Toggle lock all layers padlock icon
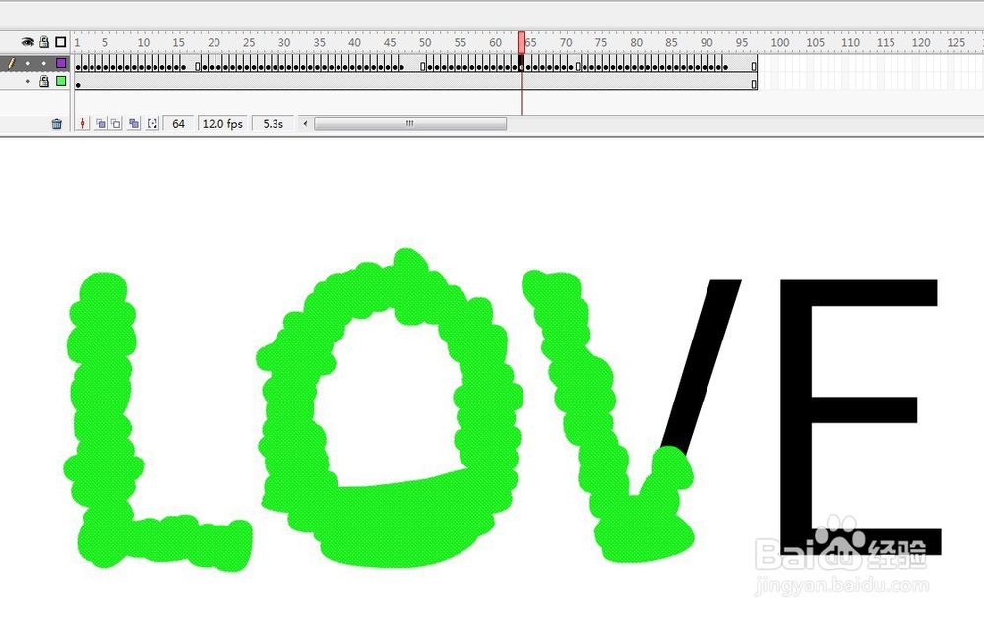Viewport: 984px width, 619px height. [x=44, y=42]
